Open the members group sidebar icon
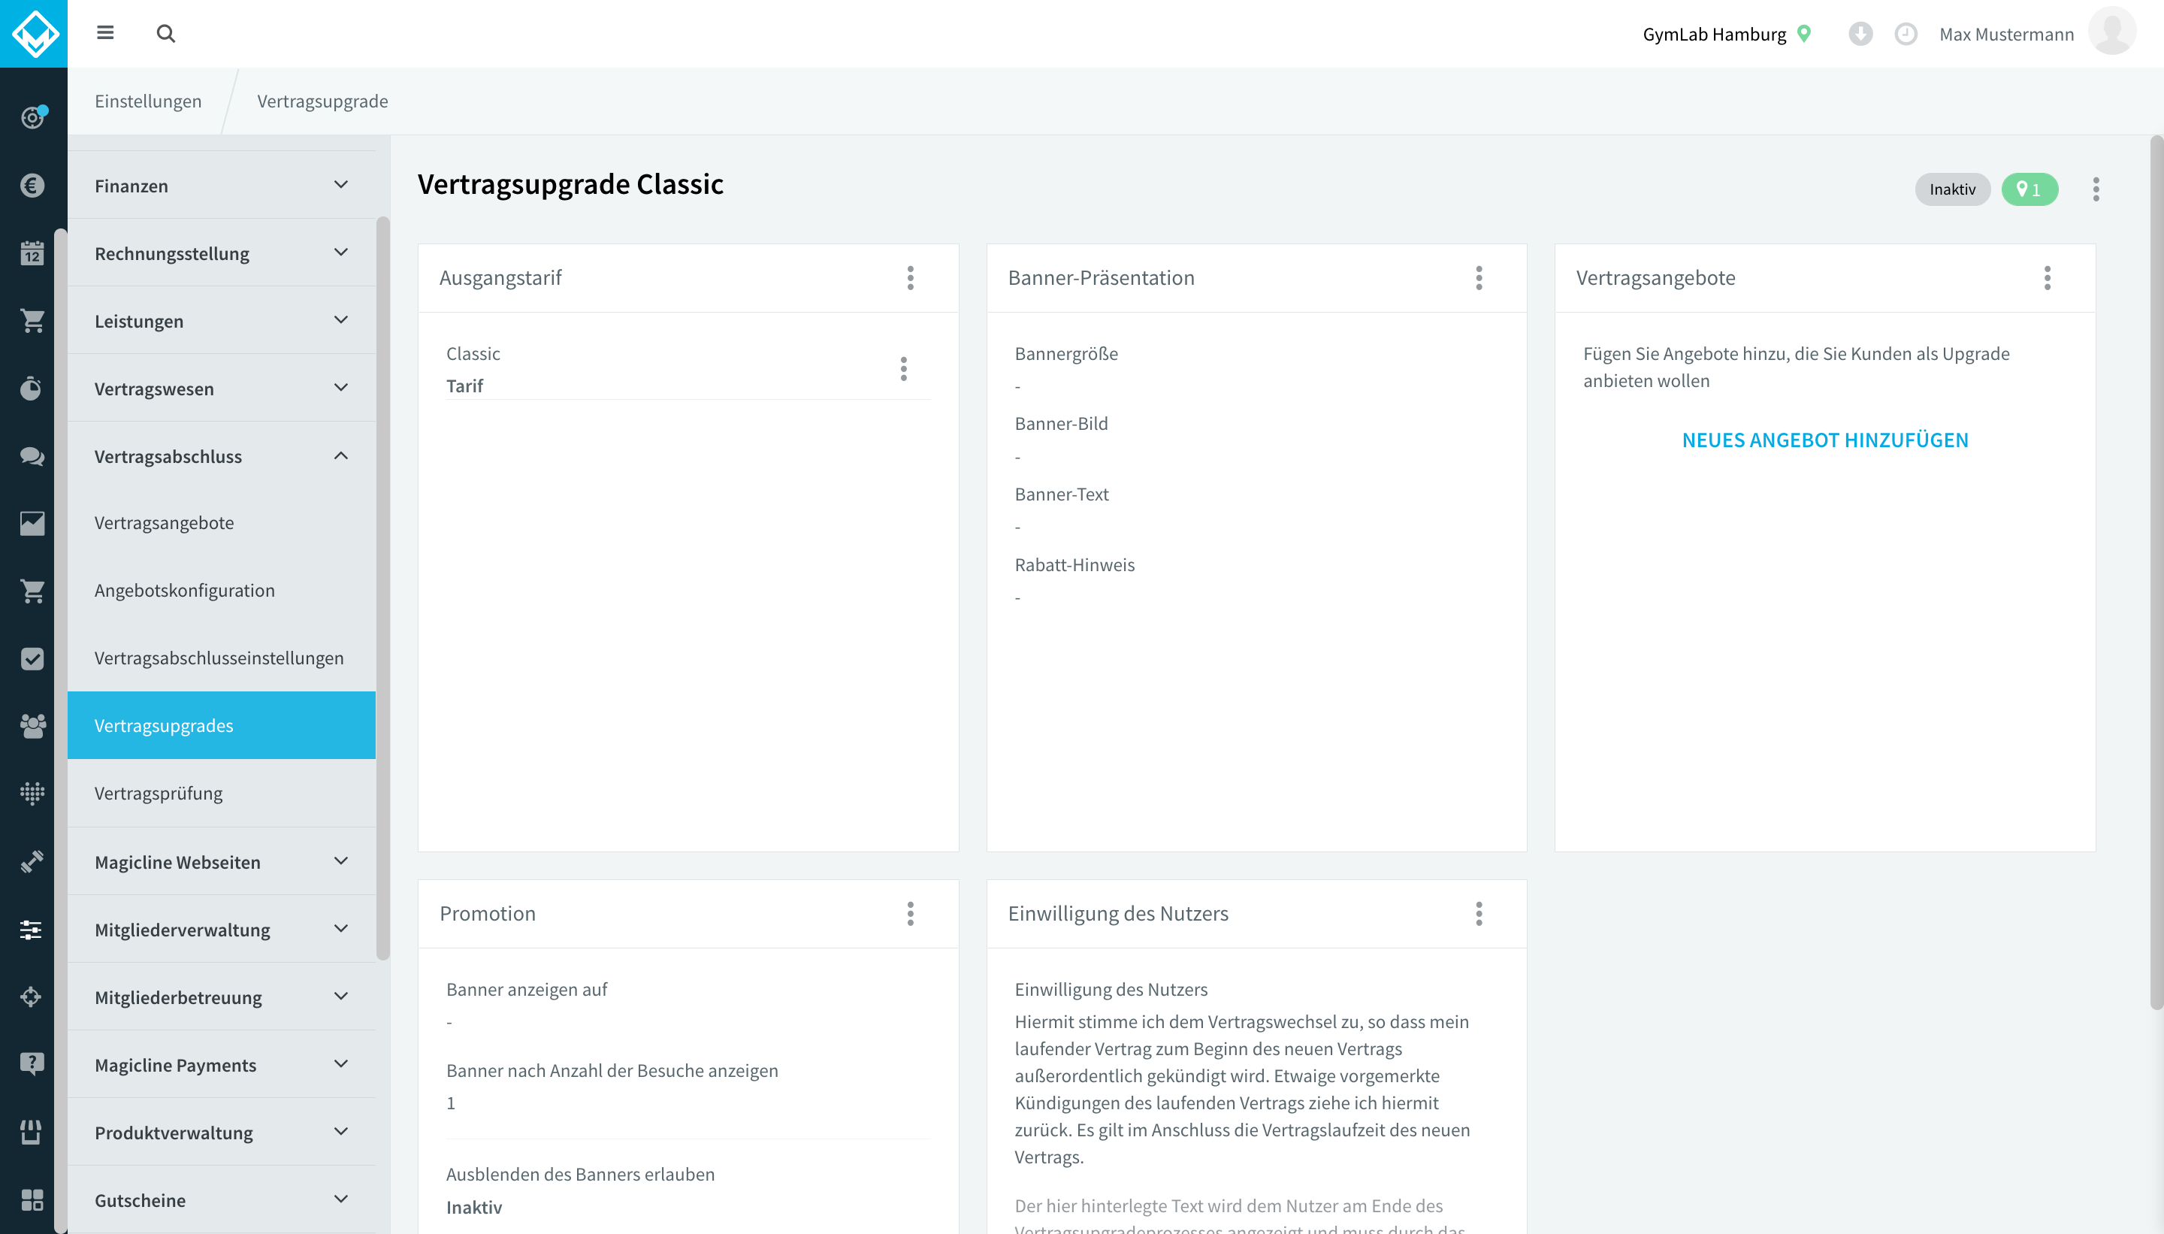 [32, 726]
